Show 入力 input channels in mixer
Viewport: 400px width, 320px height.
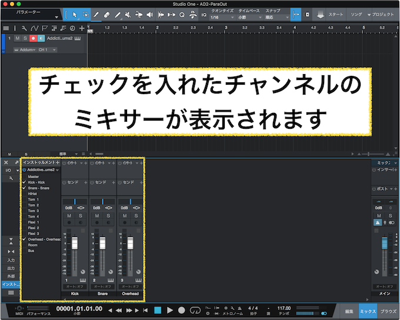tap(11, 260)
